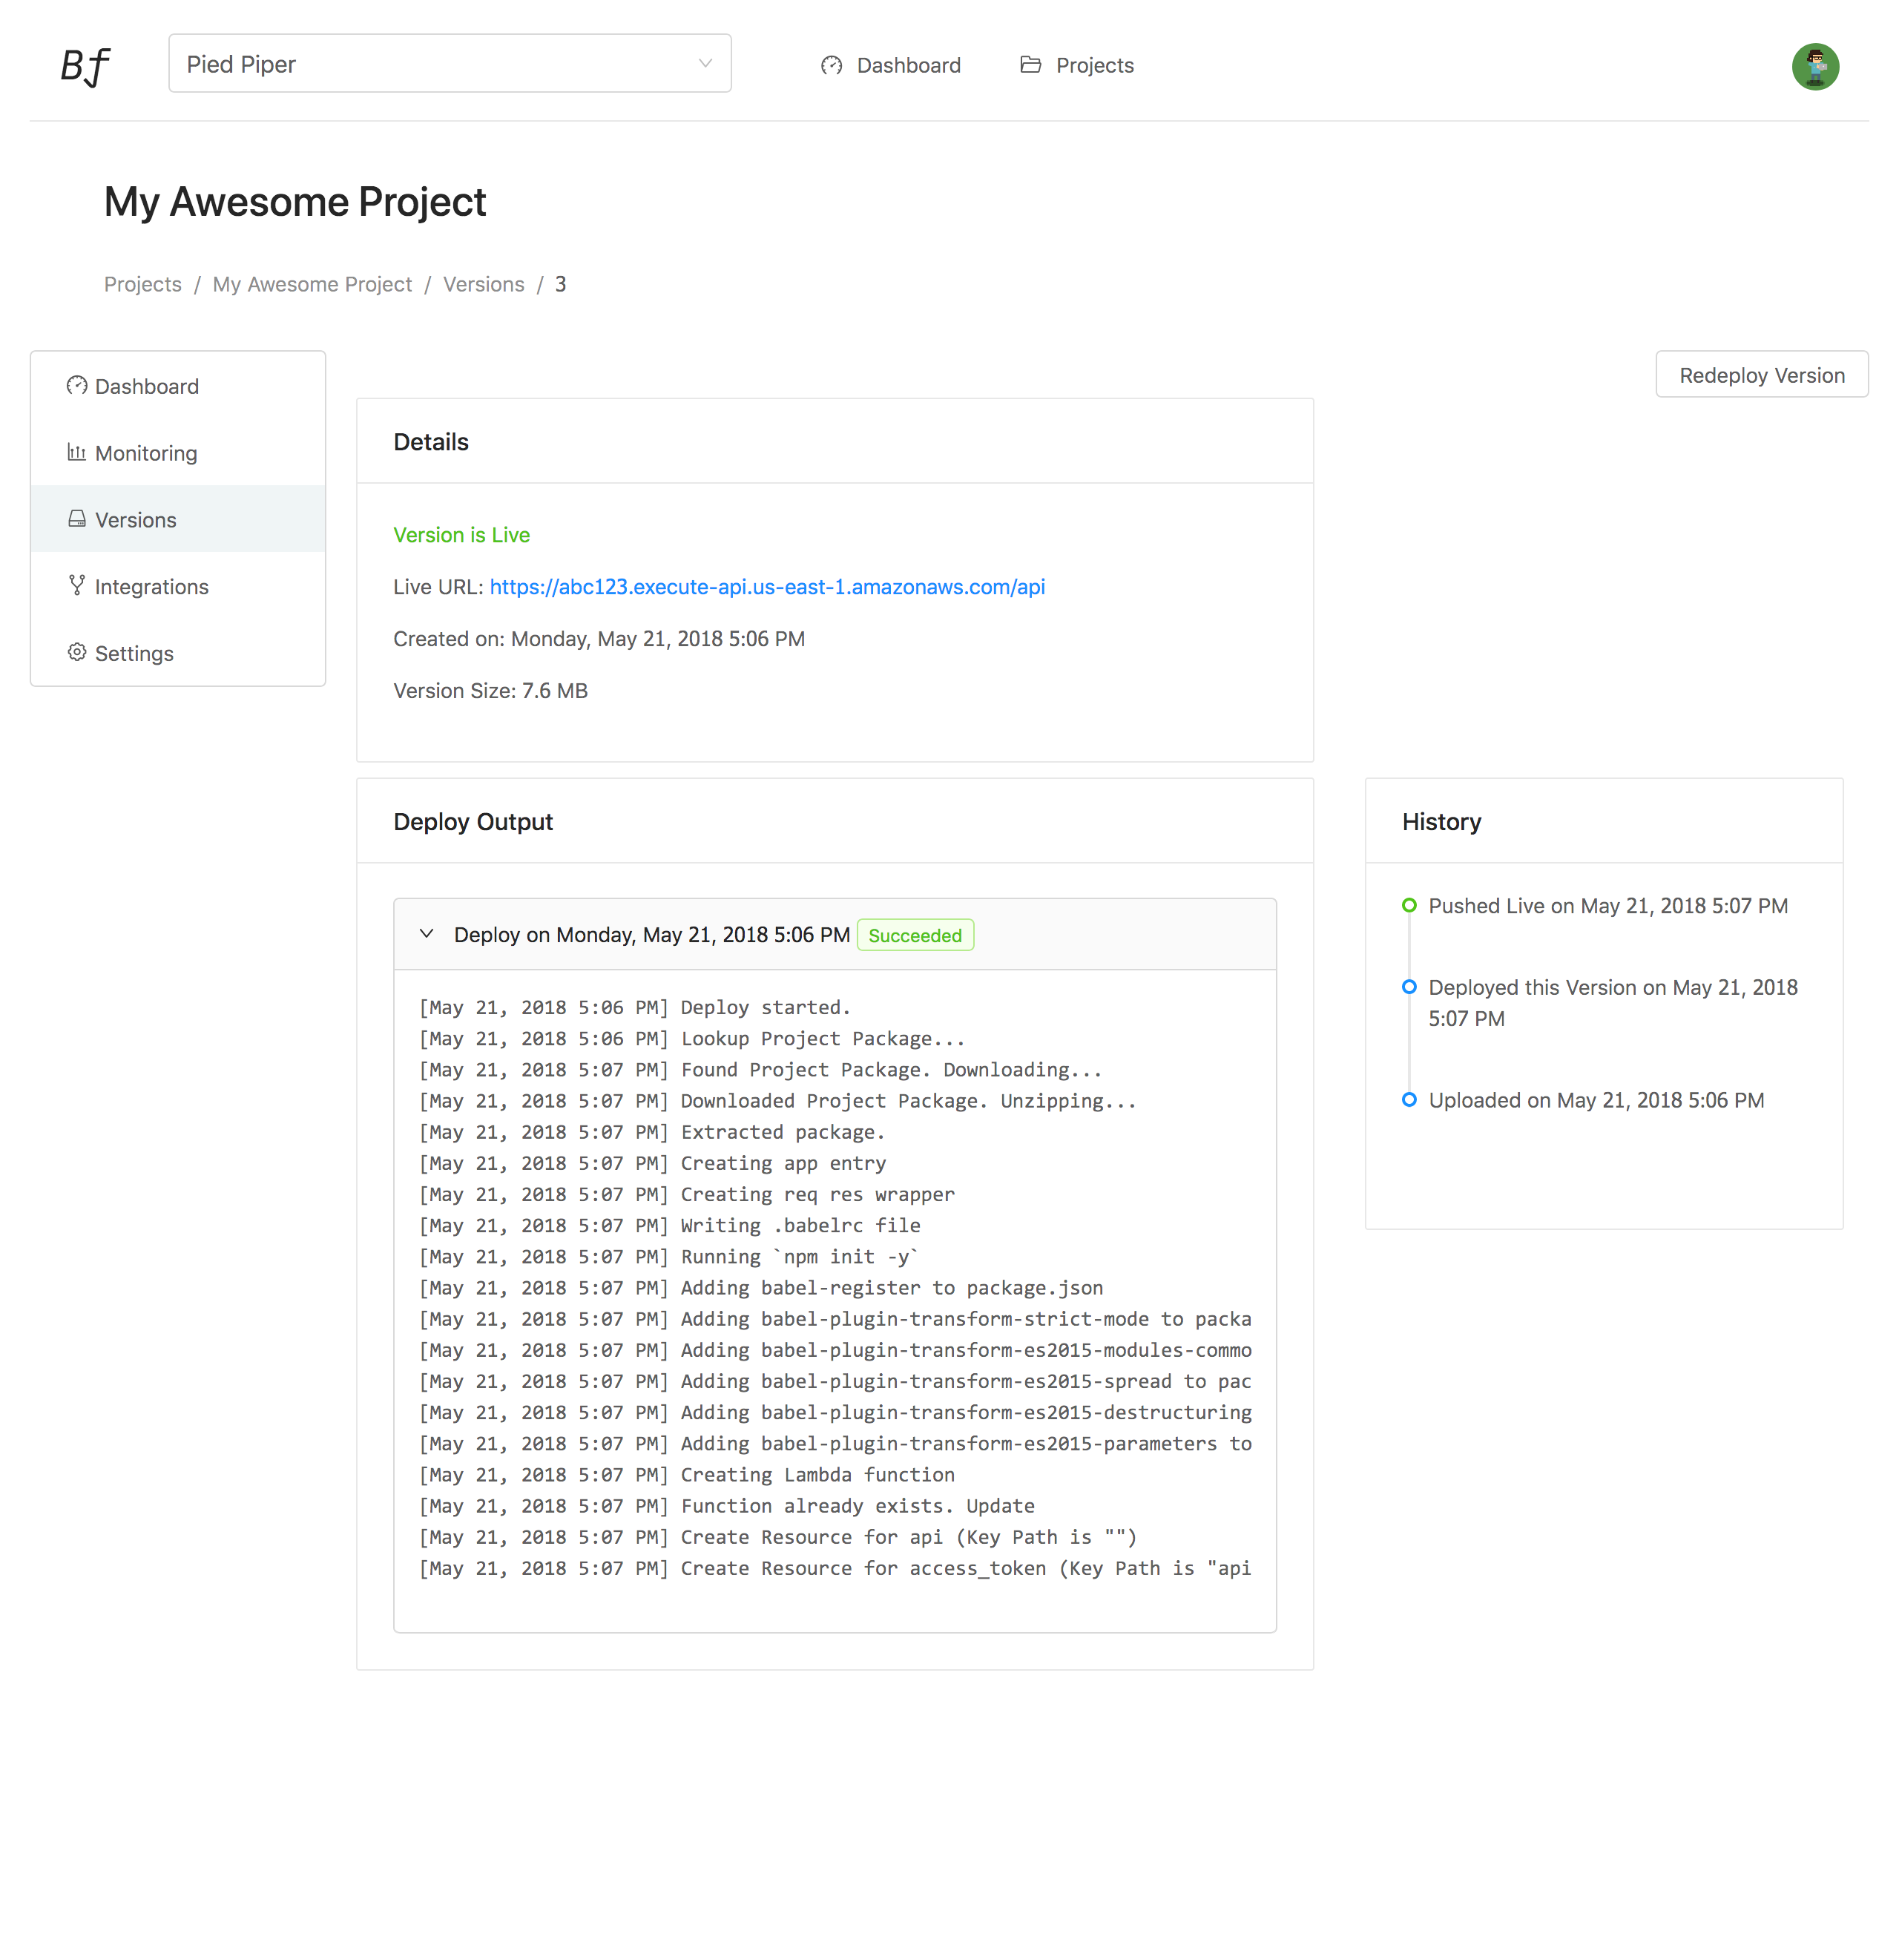Click the Succeeded status tag

point(914,935)
